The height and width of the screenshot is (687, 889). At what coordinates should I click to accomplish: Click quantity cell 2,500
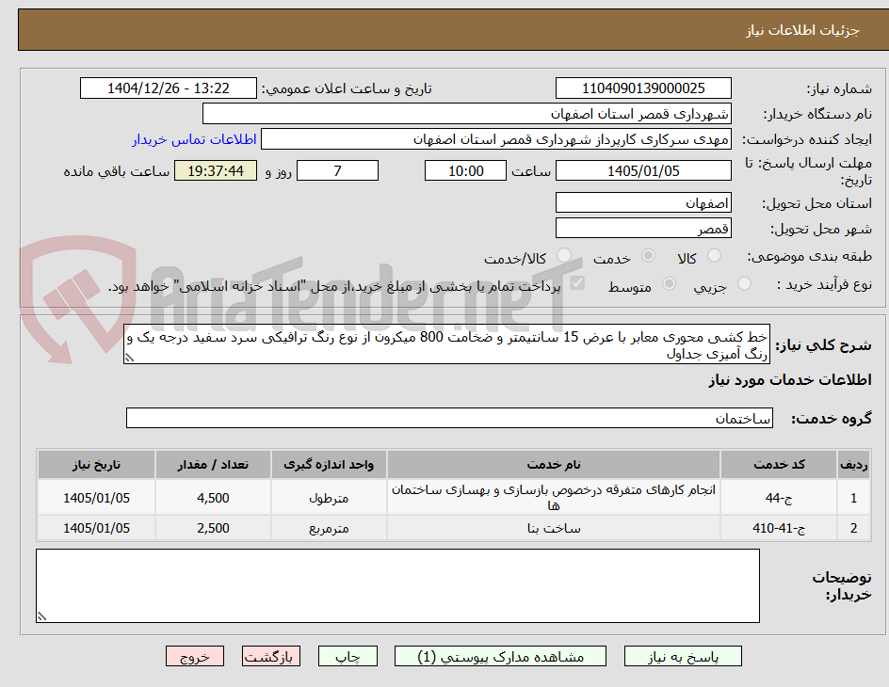coord(213,528)
